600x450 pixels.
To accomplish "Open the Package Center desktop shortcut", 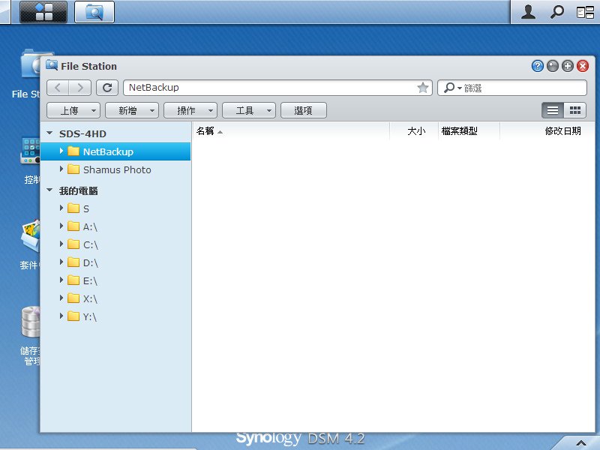I will (x=30, y=235).
